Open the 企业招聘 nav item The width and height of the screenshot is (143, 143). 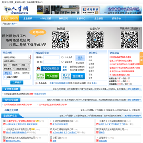point(28,19)
